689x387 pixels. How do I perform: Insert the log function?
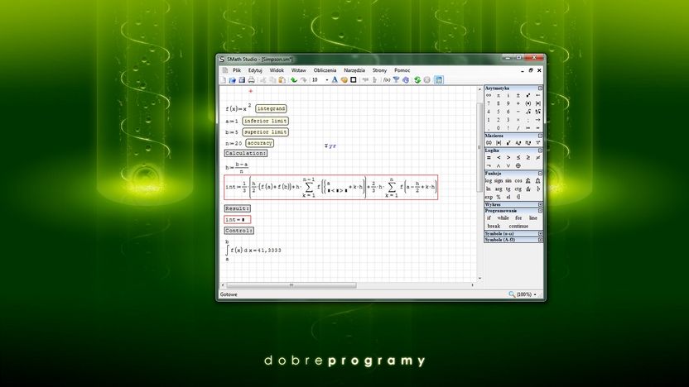(x=489, y=181)
